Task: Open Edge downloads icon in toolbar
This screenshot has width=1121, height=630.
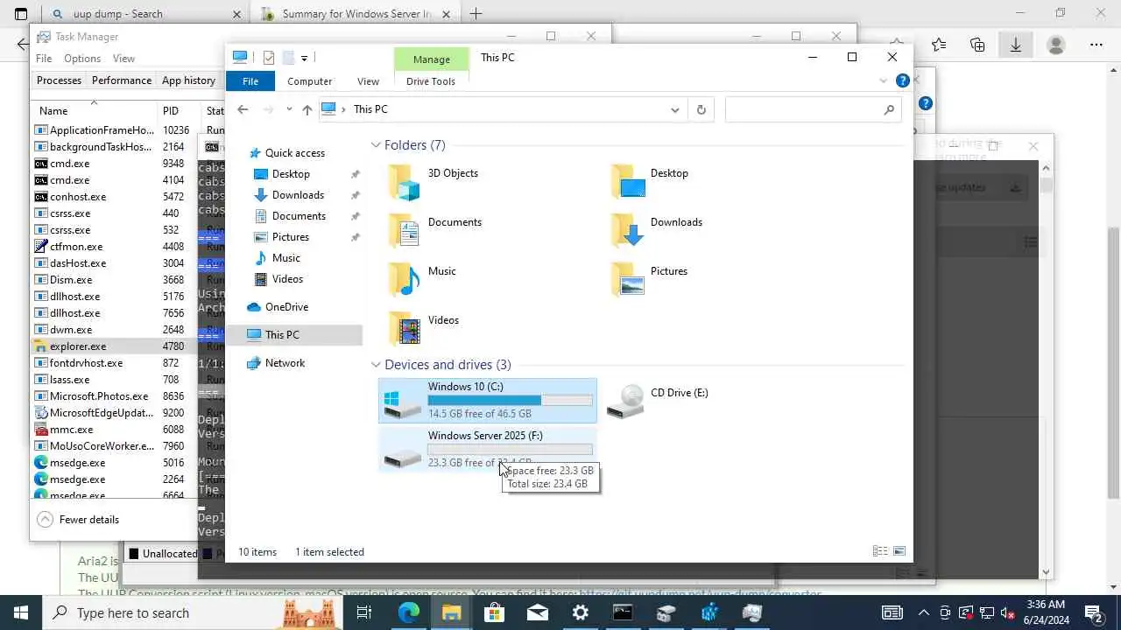Action: (x=1016, y=45)
